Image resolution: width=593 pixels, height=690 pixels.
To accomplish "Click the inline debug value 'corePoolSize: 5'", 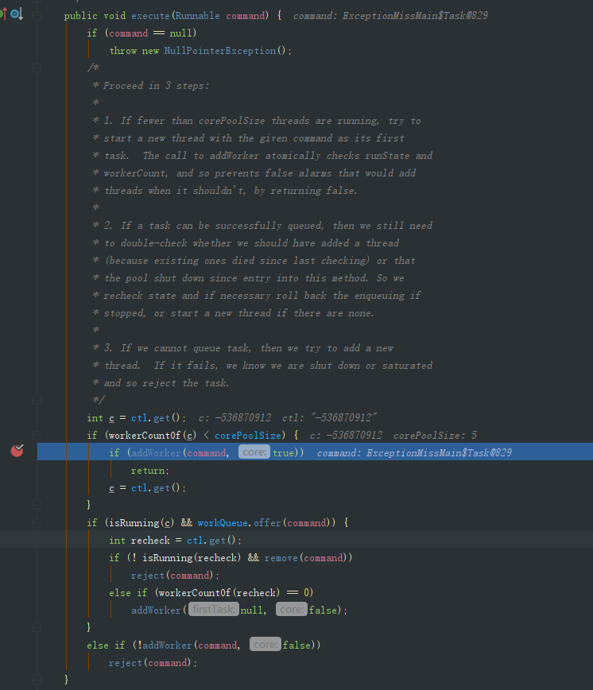I will tap(435, 436).
